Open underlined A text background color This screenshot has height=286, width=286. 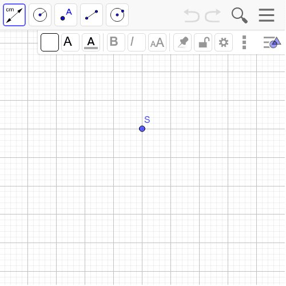91,42
